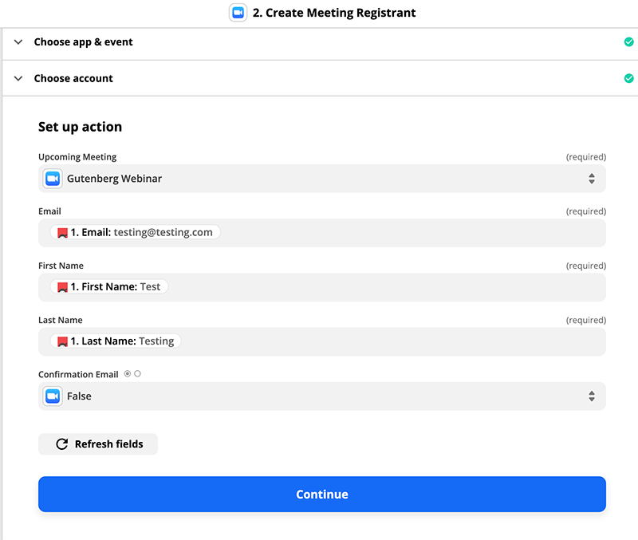The height and width of the screenshot is (540, 638).
Task: Click the Zoom icon beside the step title
Action: (238, 13)
